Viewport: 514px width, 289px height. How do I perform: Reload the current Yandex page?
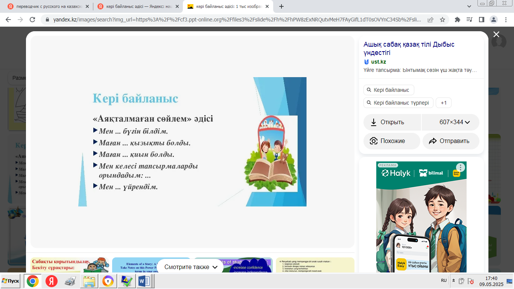pos(32,20)
